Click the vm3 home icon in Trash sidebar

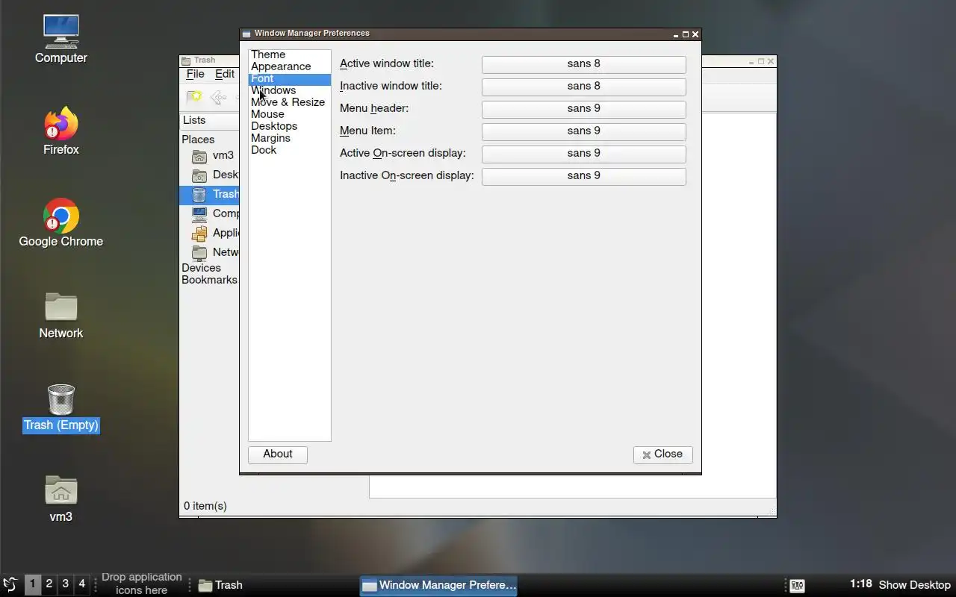pos(199,156)
